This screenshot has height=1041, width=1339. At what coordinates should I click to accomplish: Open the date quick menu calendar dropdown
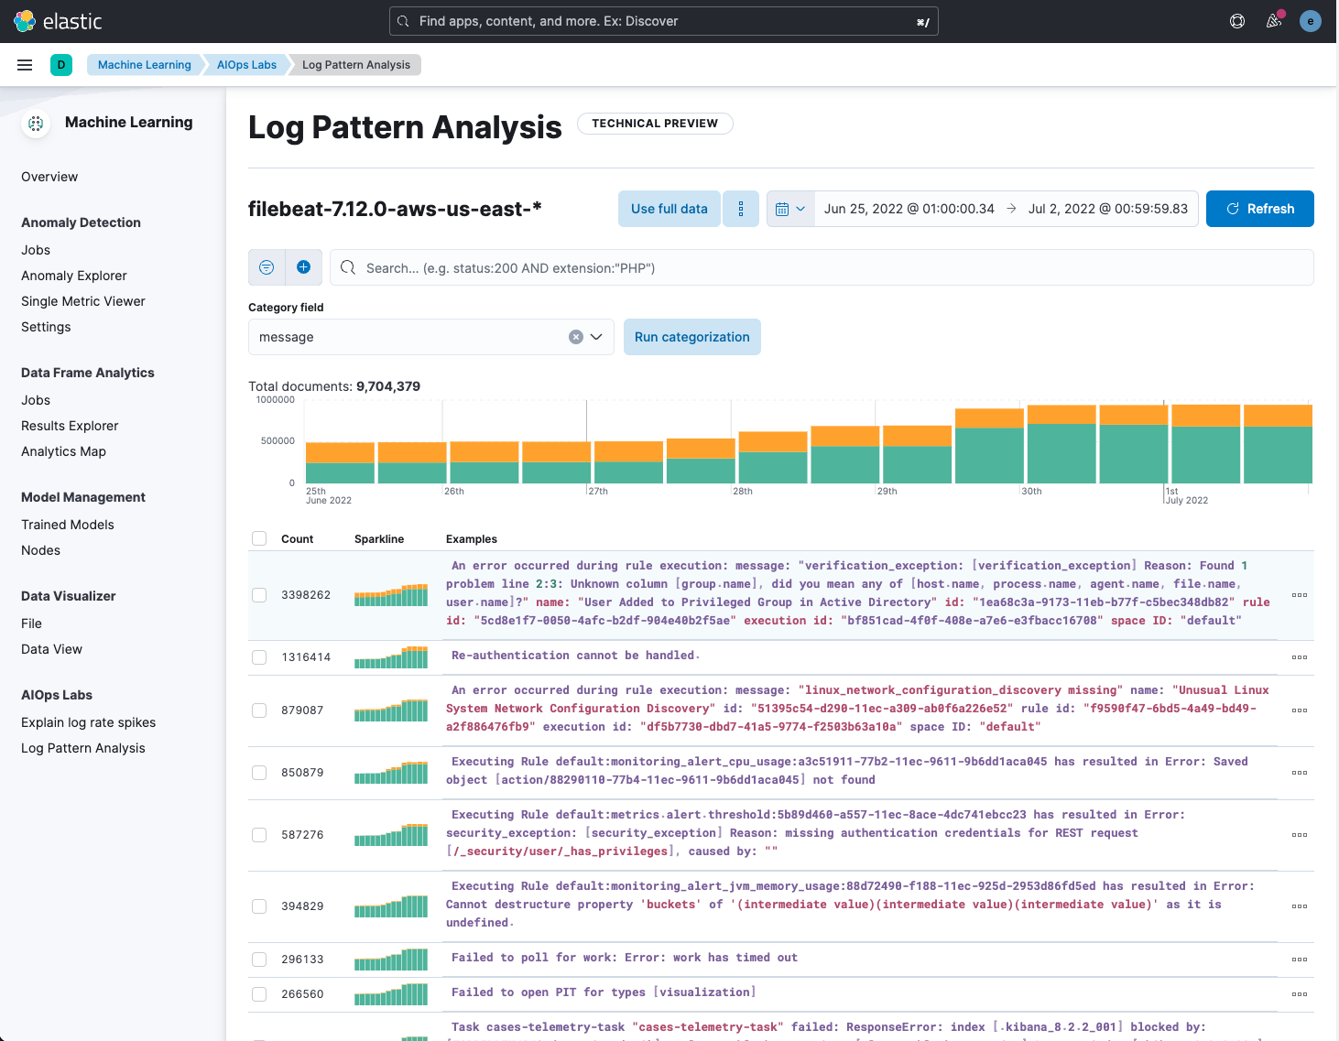click(789, 209)
